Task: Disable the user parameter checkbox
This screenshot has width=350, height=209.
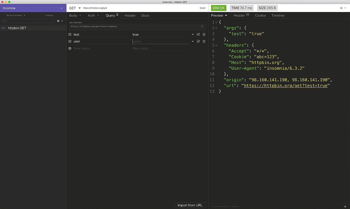Action: coord(198,41)
